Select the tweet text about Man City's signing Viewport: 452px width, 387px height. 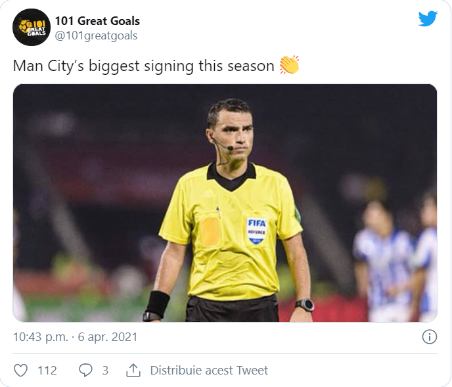pyautogui.click(x=143, y=66)
